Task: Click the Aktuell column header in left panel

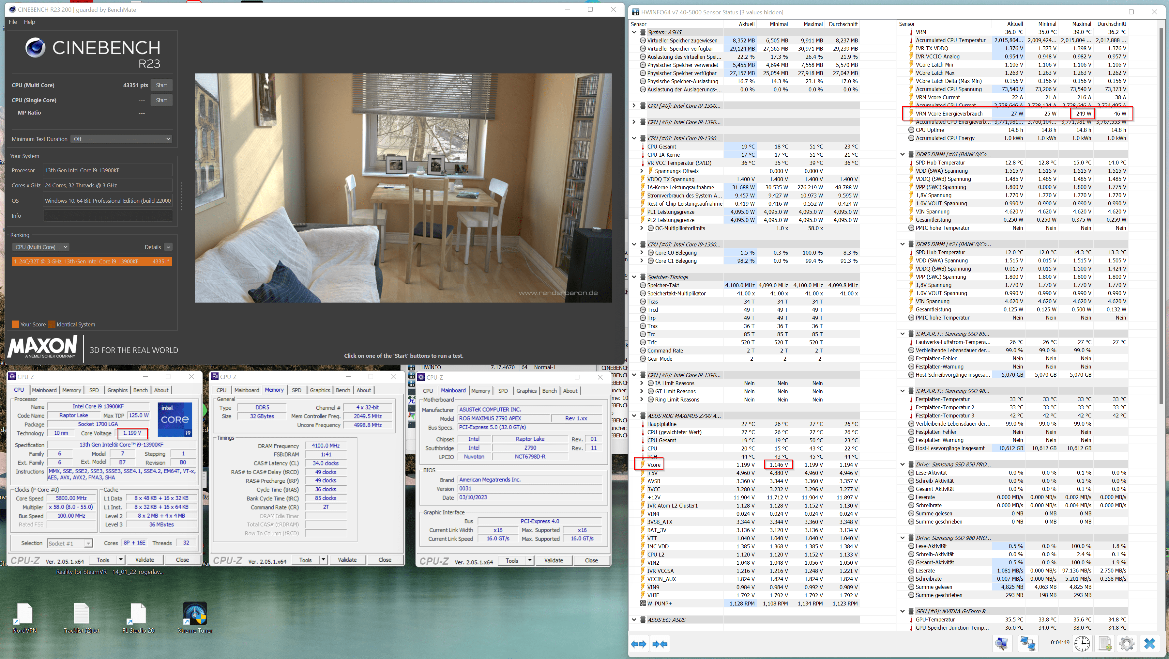Action: click(x=747, y=24)
